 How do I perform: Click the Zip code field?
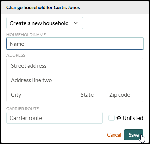[x=124, y=94]
